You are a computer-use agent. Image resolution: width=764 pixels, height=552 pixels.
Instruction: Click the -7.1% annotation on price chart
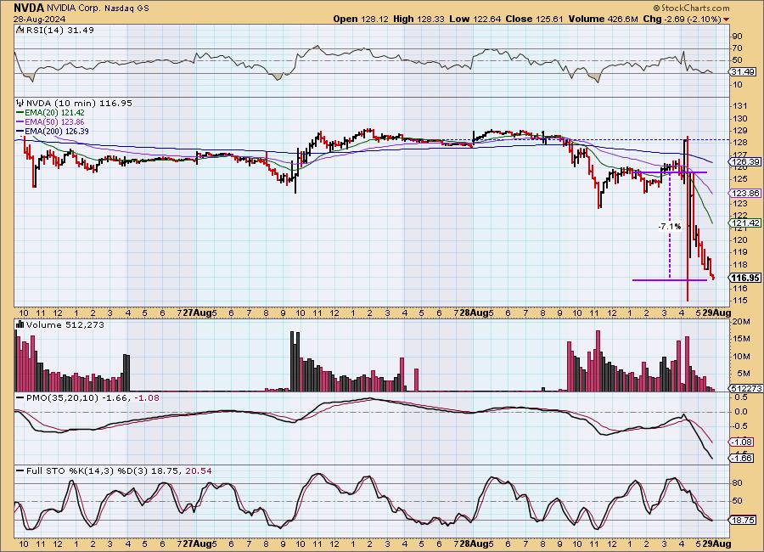point(670,226)
